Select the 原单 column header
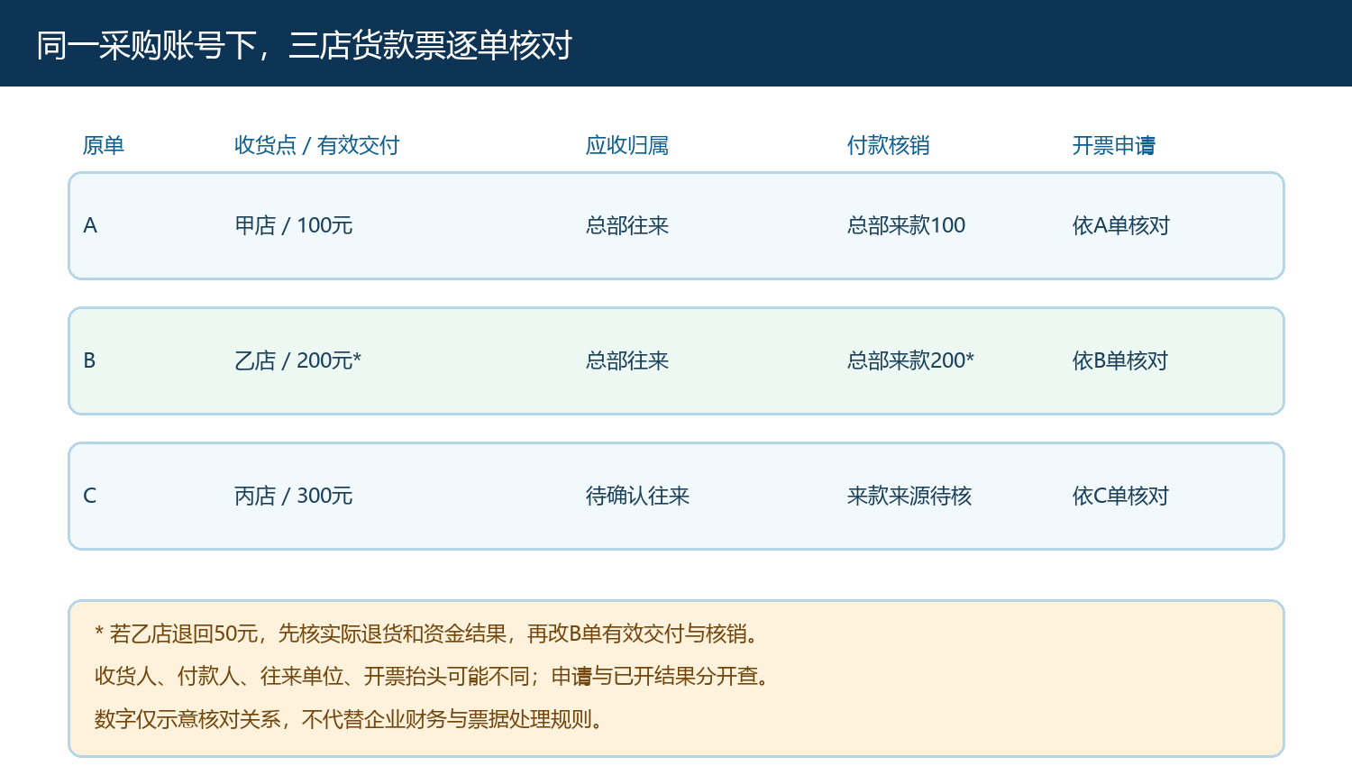Screen dimensions: 1352x784 (104, 145)
